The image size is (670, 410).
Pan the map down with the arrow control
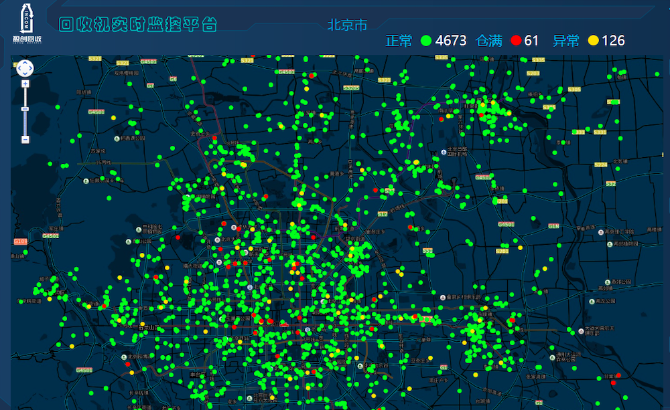pyautogui.click(x=25, y=74)
